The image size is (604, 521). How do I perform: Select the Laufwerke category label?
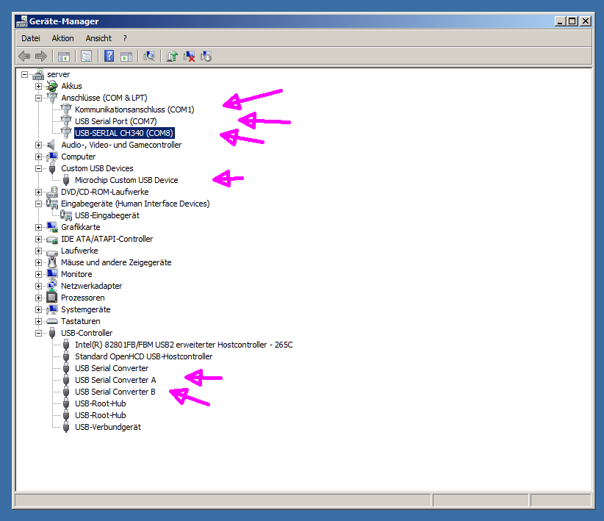[79, 251]
